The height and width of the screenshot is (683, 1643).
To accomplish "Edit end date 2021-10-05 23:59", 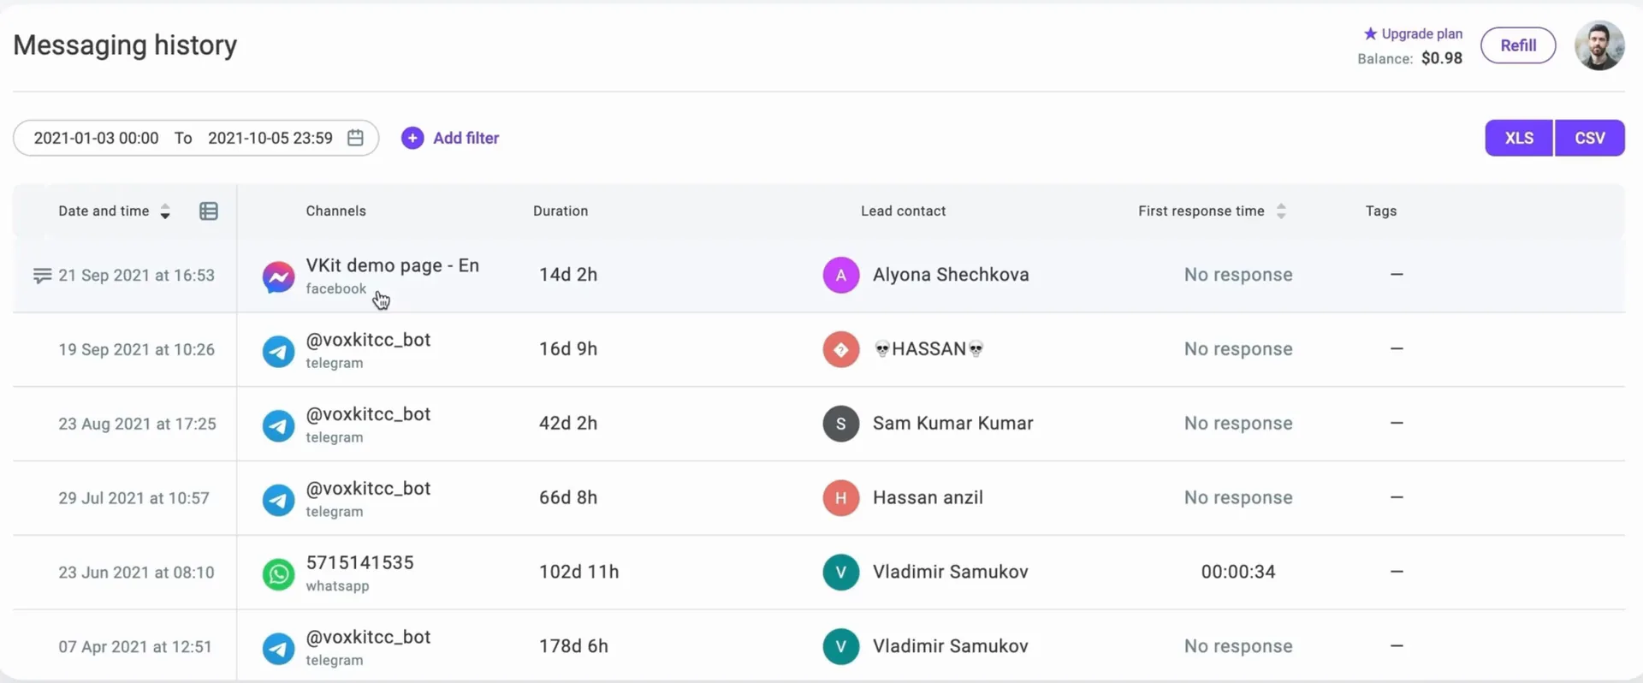I will pos(270,138).
